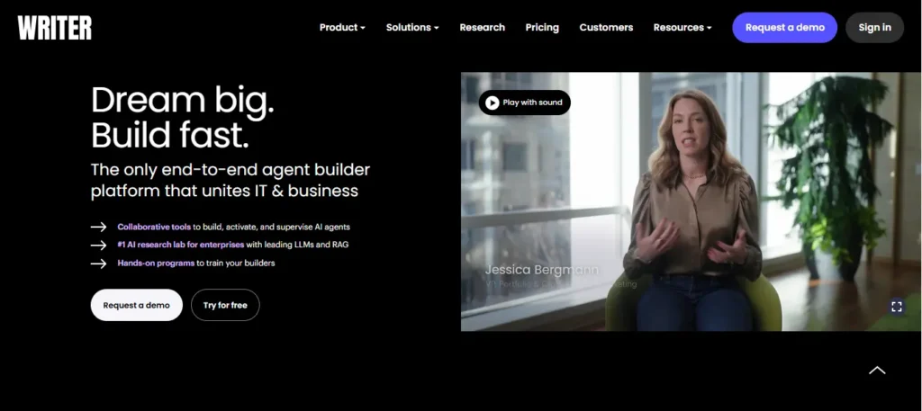Select the Try for free button
This screenshot has width=922, height=411.
(225, 305)
